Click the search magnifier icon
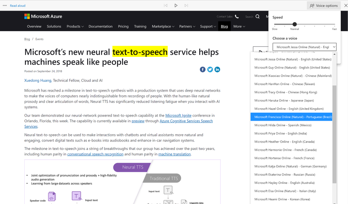348x204 pixels. [257, 17]
